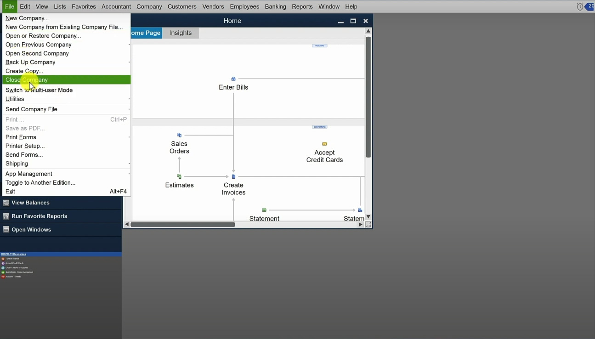Click the purple Accept Credit Cards sidebar icon
The image size is (595, 339).
[x=3, y=263]
